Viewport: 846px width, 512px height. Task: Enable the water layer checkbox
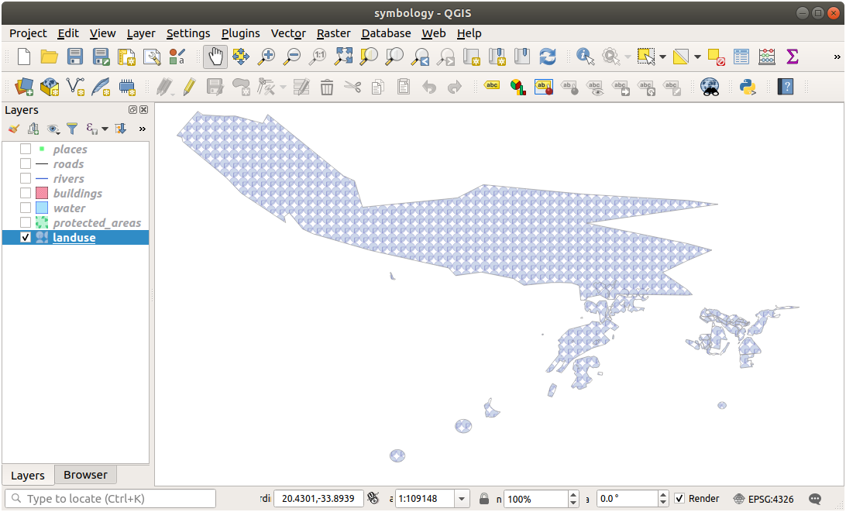tap(24, 208)
